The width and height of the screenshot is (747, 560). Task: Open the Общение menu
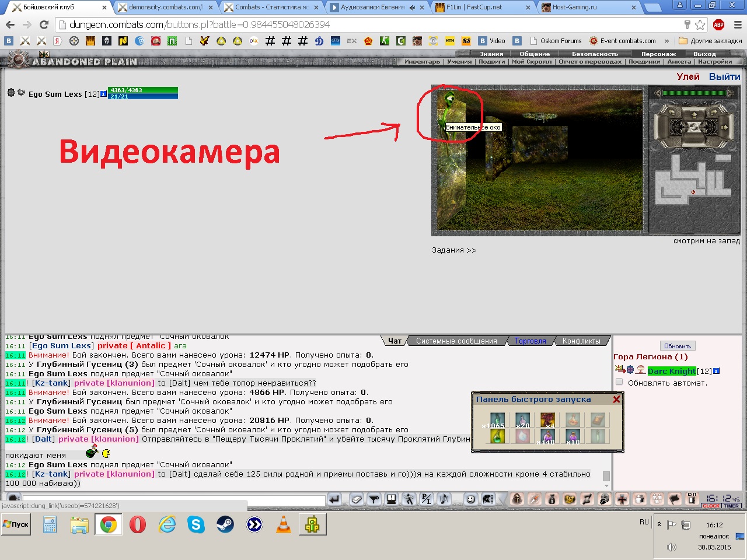[x=535, y=54]
